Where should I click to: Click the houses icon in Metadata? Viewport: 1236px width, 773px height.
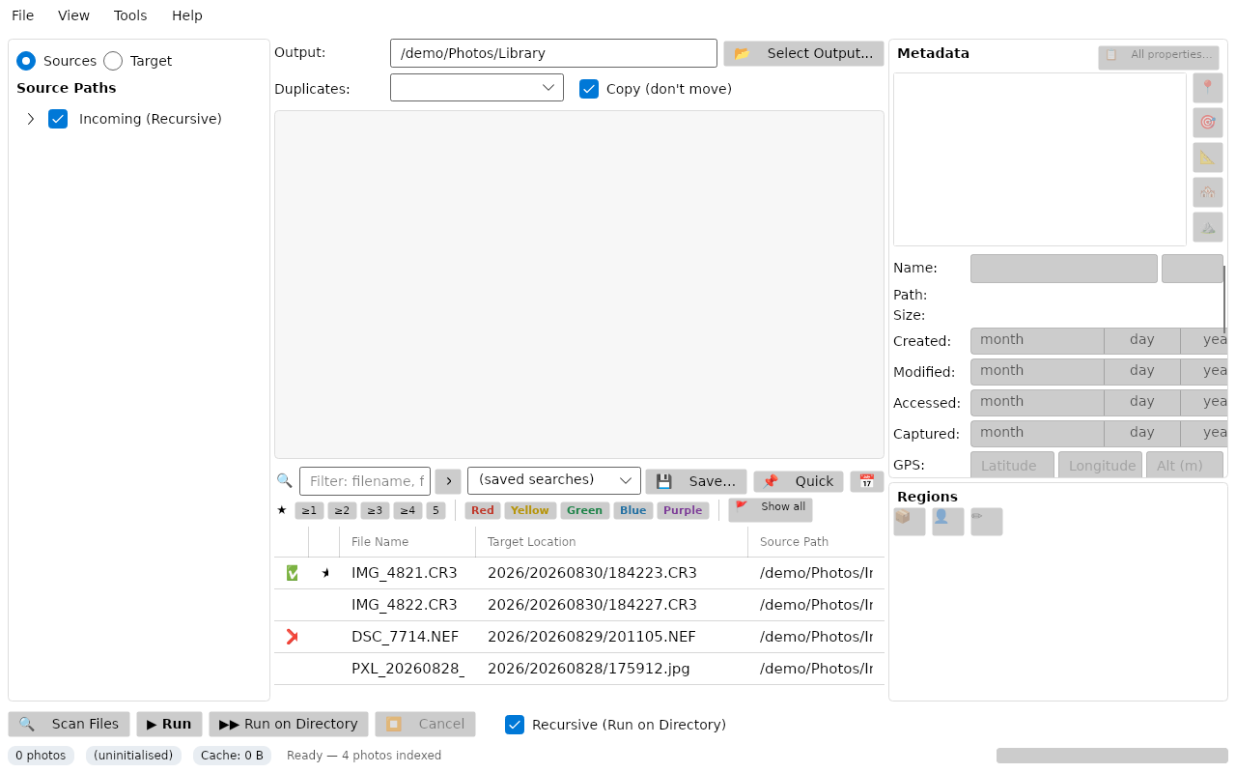pos(1207,192)
